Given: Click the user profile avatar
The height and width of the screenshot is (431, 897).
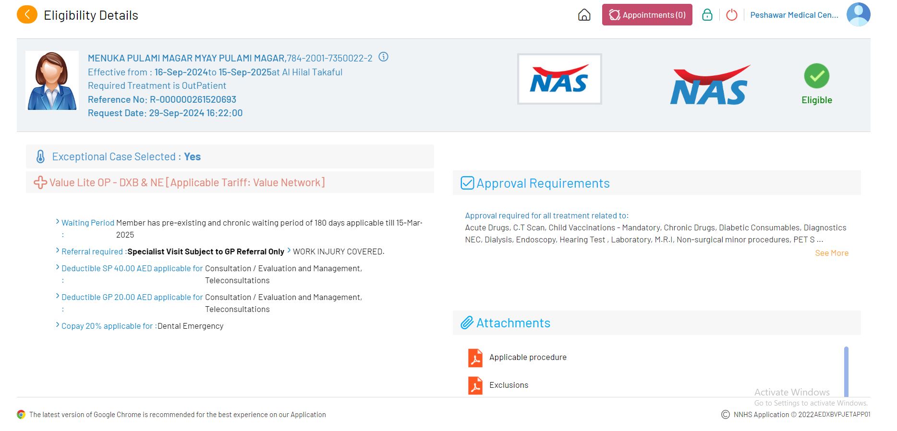Looking at the screenshot, I should 858,14.
